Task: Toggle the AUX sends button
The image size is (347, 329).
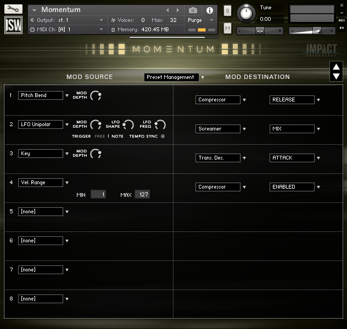Action: (x=342, y=20)
